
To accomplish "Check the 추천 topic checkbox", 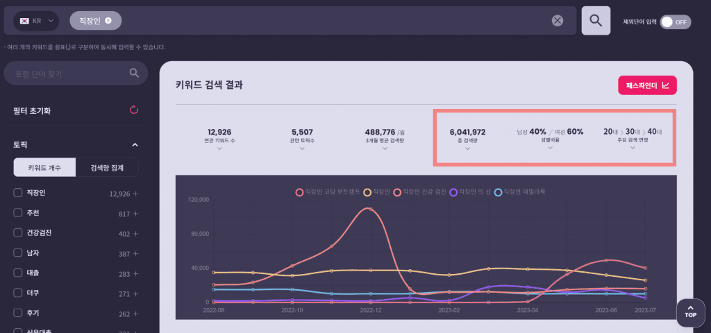I will (x=17, y=213).
